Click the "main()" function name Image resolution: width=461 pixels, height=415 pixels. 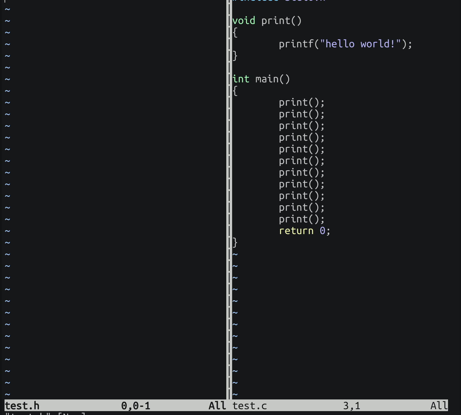click(x=273, y=79)
